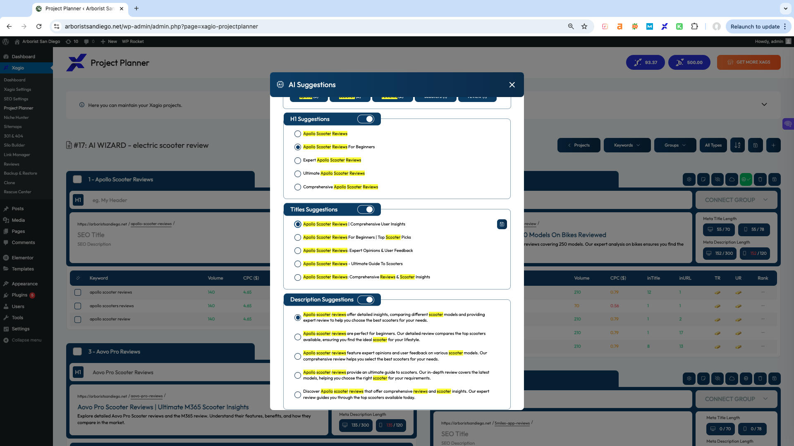This screenshot has height=446, width=794.
Task: Click Collapse menu in the WordPress sidebar
Action: (22, 340)
